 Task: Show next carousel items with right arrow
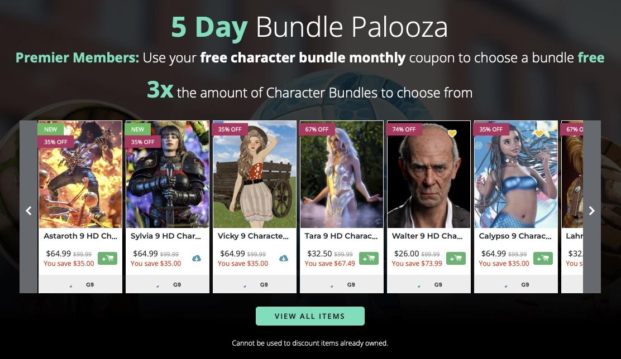592,211
